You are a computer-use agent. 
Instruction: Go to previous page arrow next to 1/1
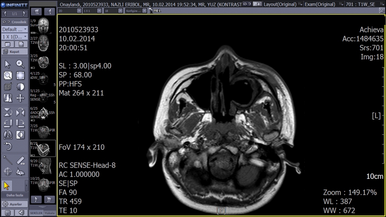coord(5,14)
